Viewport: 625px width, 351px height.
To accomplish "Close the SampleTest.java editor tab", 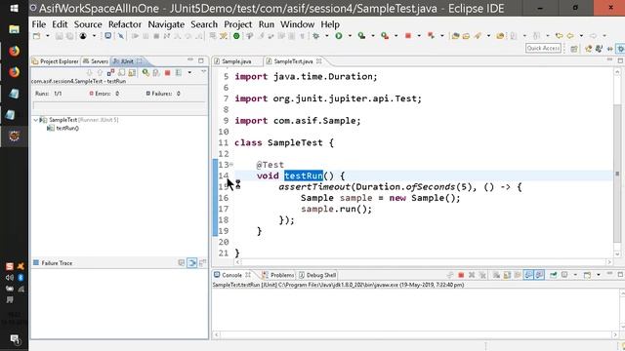I will pyautogui.click(x=319, y=61).
